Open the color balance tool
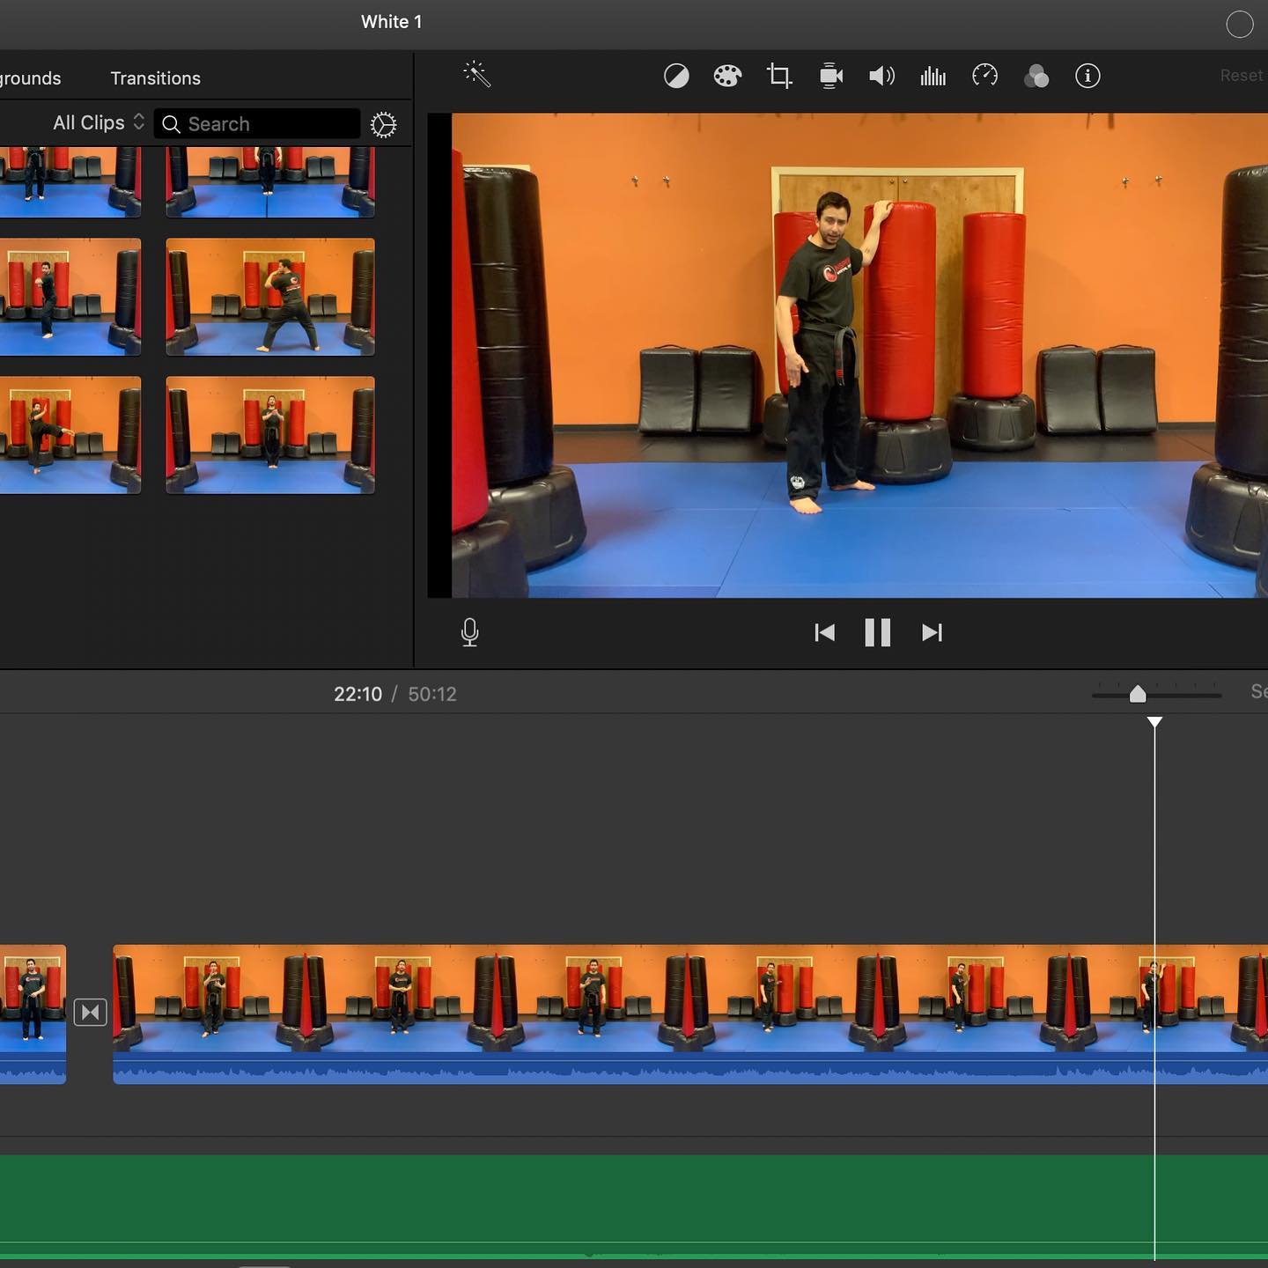The image size is (1268, 1268). (676, 77)
